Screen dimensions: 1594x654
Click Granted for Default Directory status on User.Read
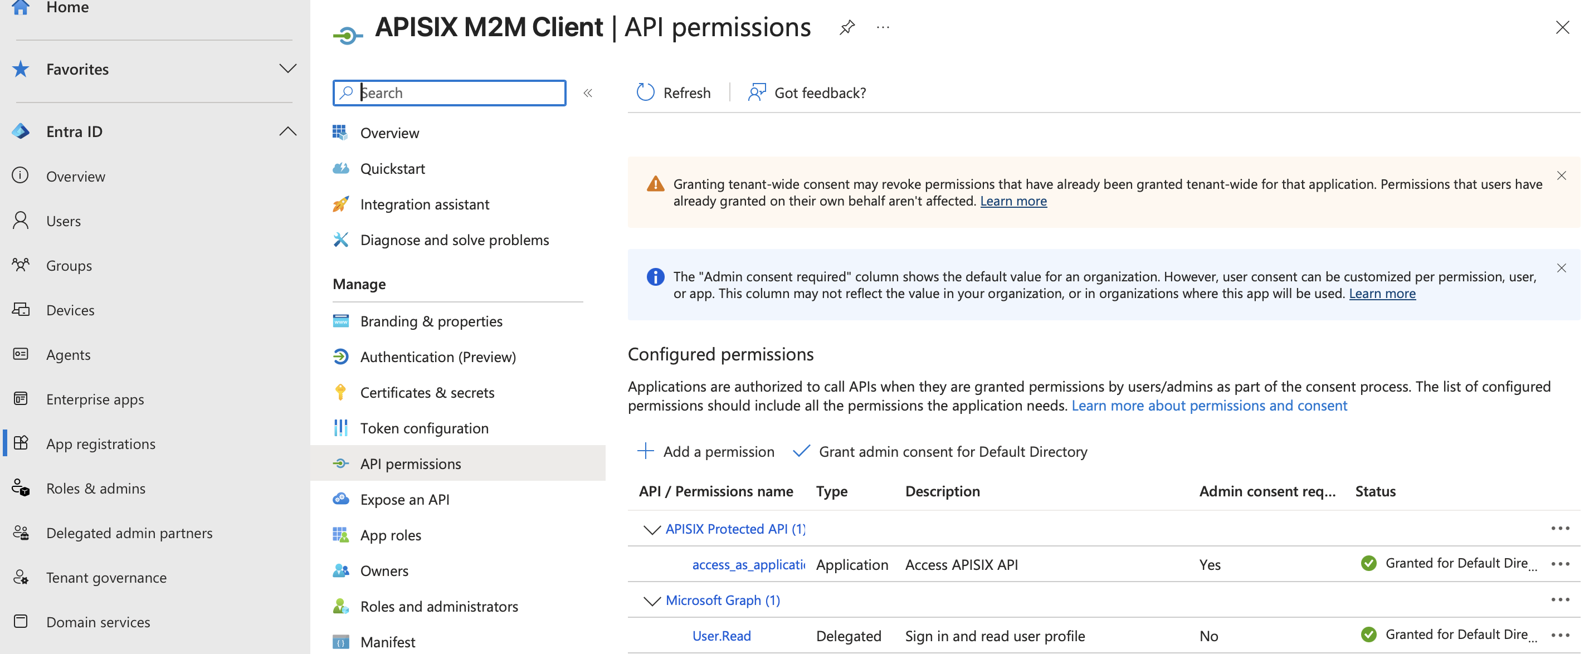click(1449, 634)
